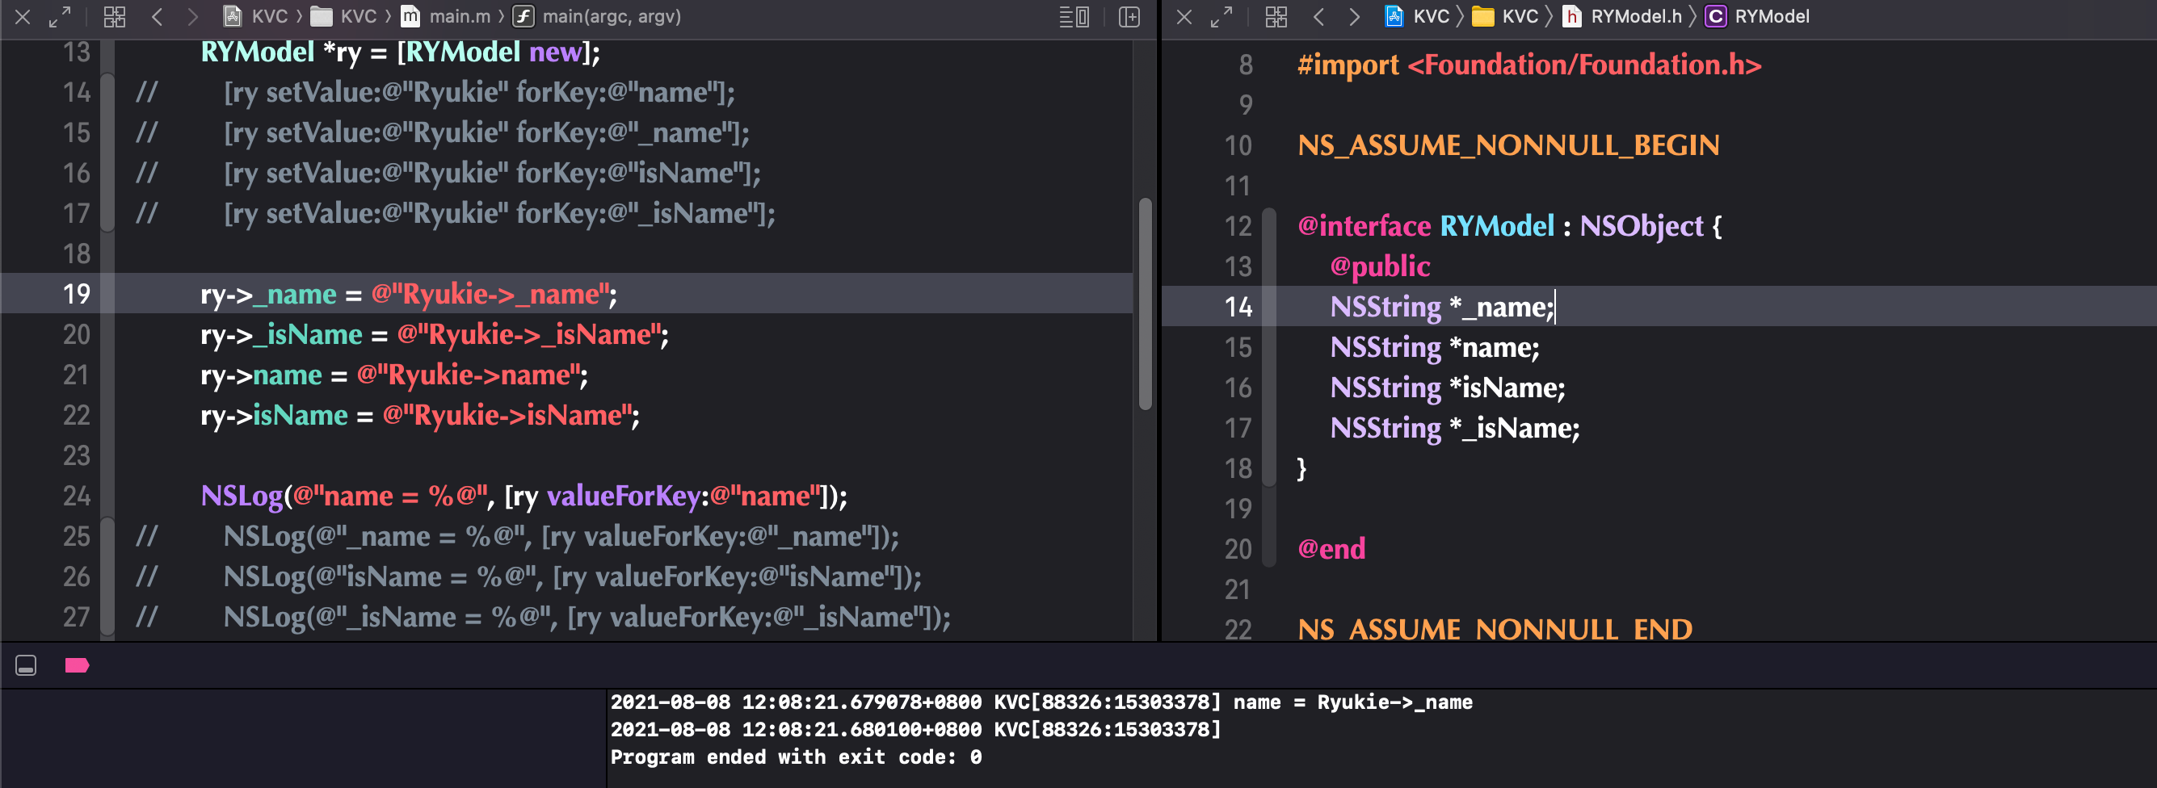The height and width of the screenshot is (788, 2157).
Task: Open KVC project in left breadcrumb
Action: pos(255,17)
